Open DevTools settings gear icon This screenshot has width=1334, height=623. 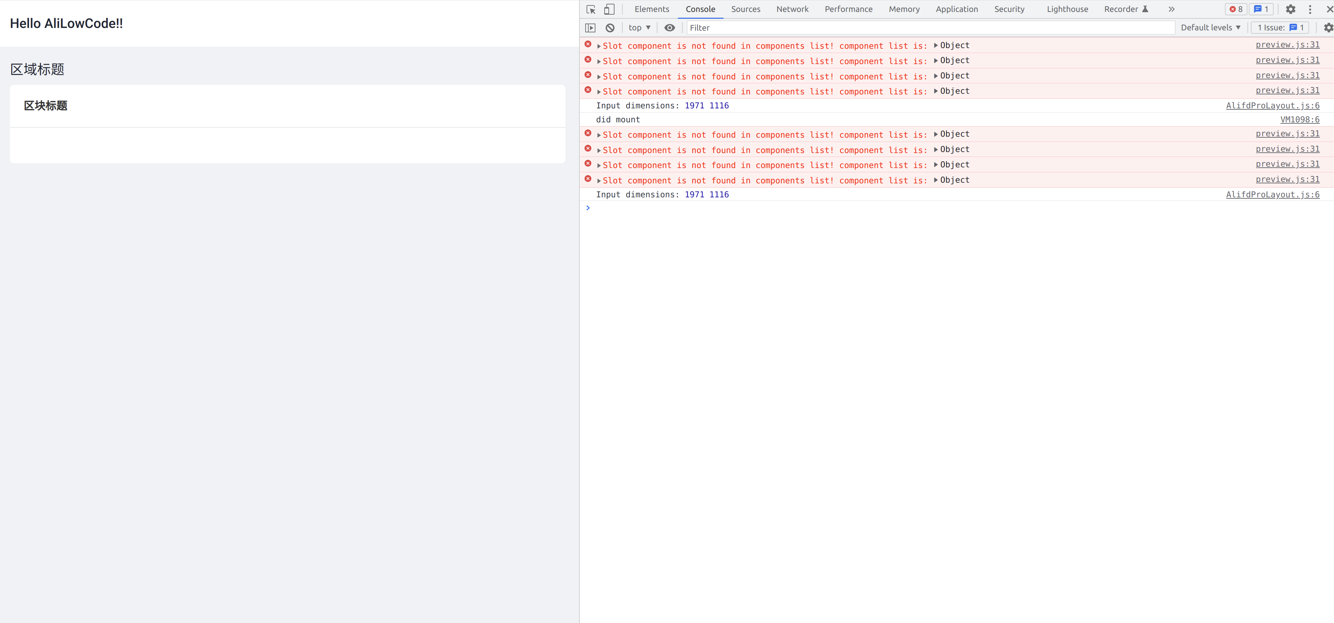tap(1290, 9)
